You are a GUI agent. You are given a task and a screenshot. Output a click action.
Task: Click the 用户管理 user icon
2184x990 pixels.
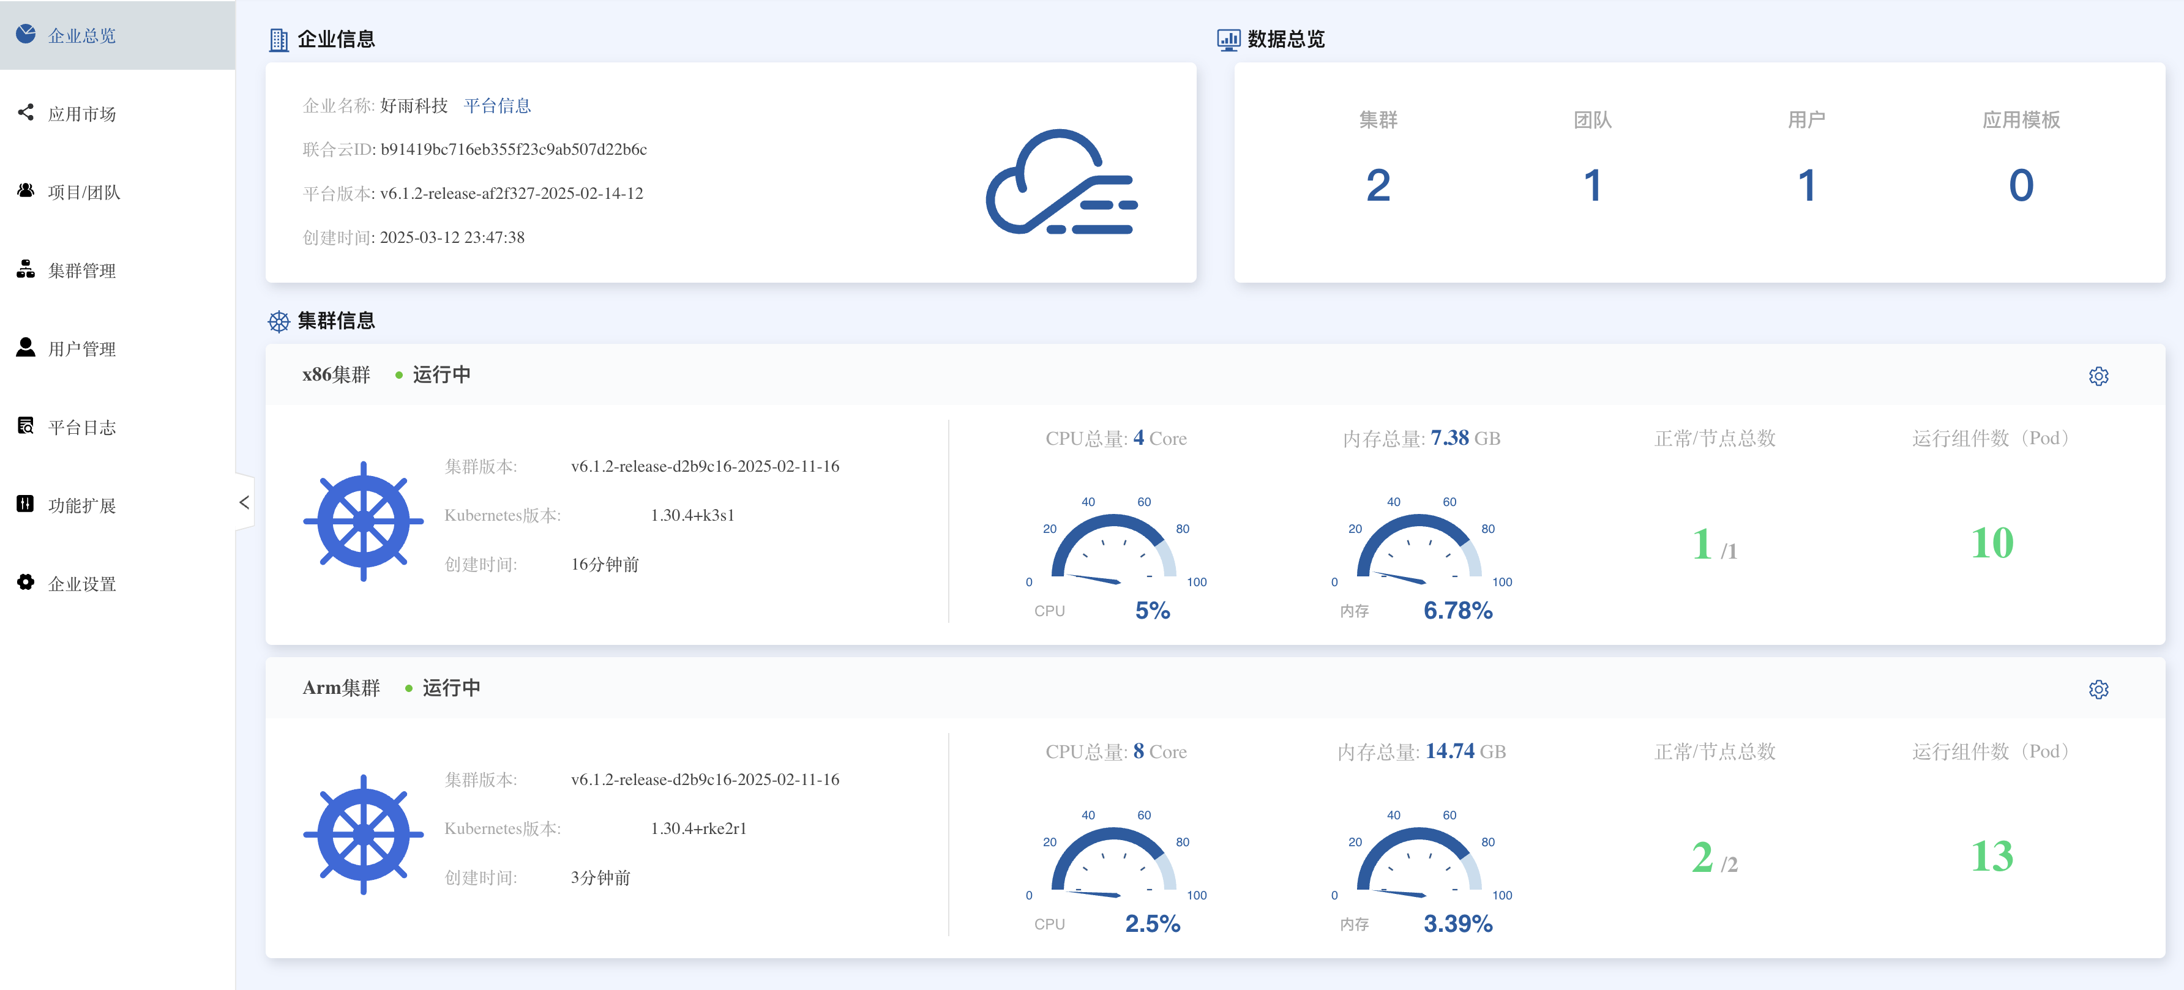(26, 348)
